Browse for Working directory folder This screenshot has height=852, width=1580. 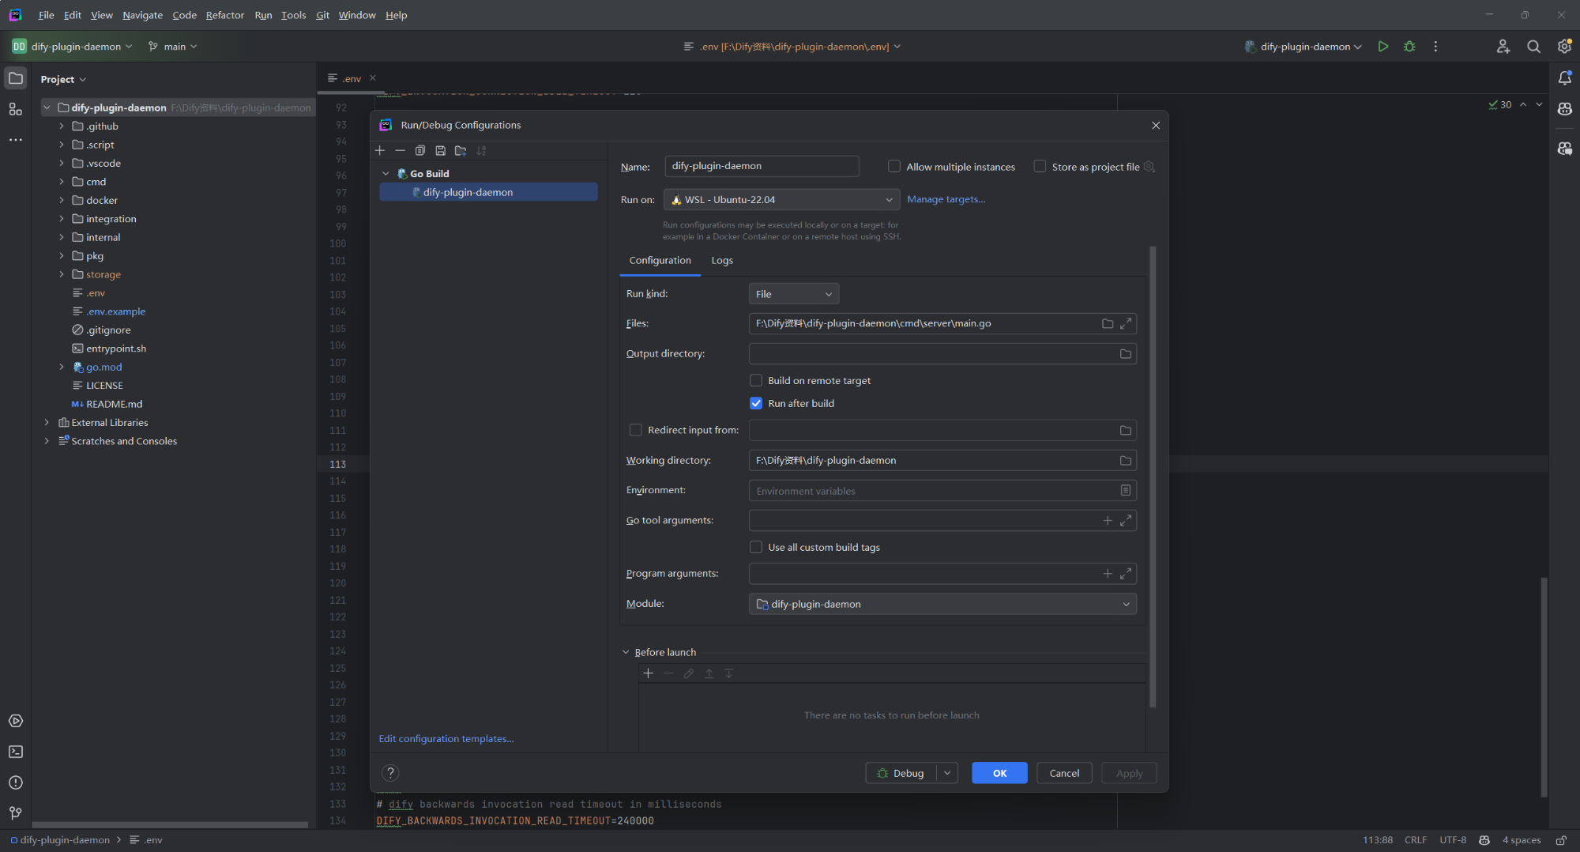click(x=1126, y=460)
